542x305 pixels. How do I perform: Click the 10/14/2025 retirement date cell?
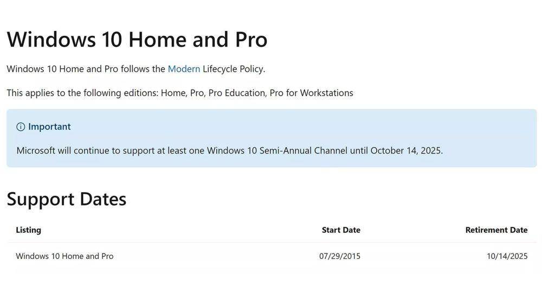pyautogui.click(x=507, y=256)
